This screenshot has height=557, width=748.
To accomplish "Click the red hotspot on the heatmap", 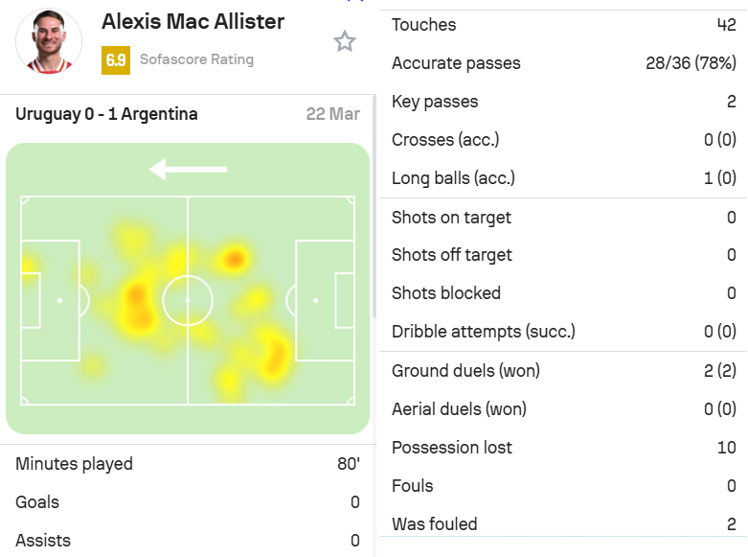I will point(235,260).
